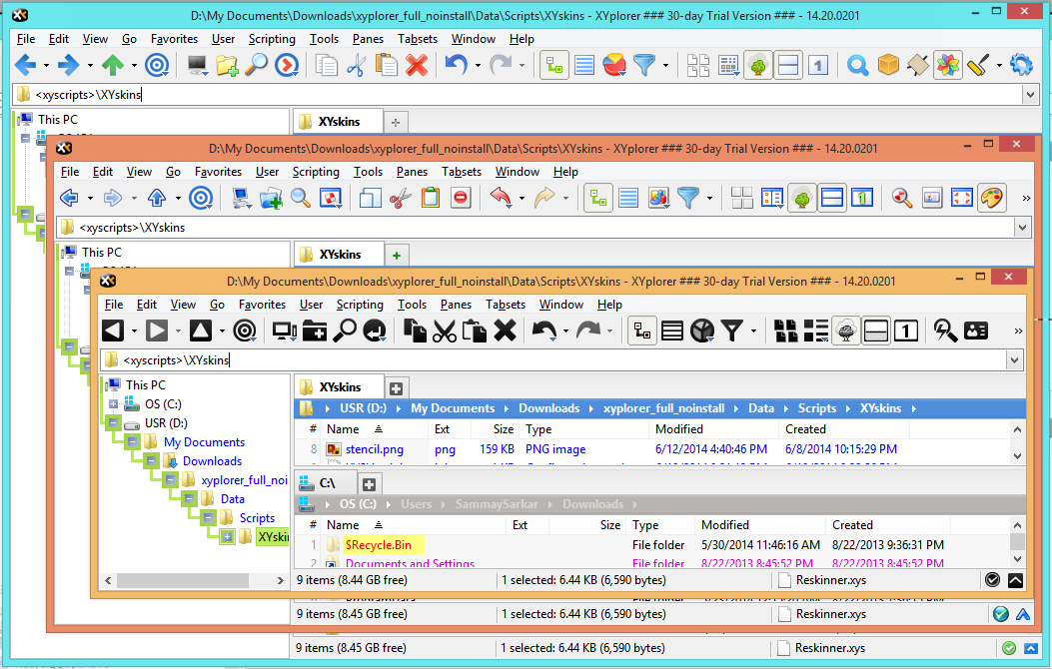Screen dimensions: 1052x669
Task: Add a new tab next to front XYskins tab
Action: tap(397, 387)
